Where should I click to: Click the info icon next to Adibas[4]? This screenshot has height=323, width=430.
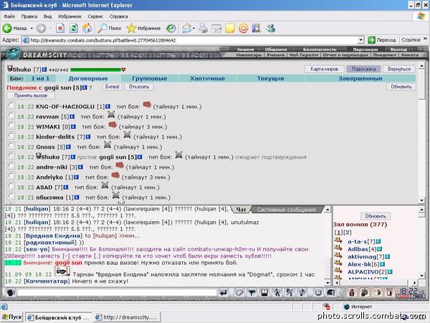tap(380, 249)
